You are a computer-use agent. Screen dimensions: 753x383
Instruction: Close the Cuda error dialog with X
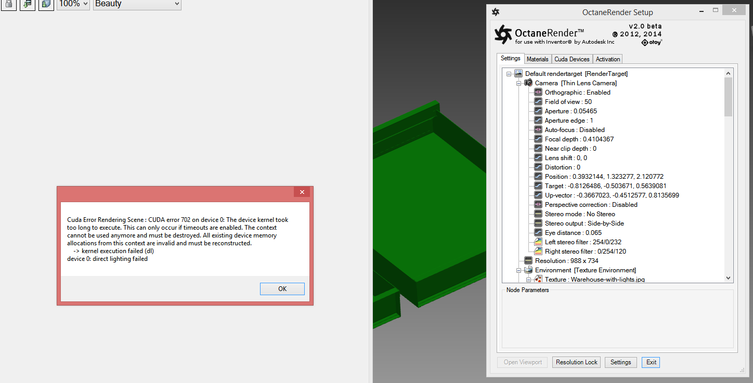point(302,192)
